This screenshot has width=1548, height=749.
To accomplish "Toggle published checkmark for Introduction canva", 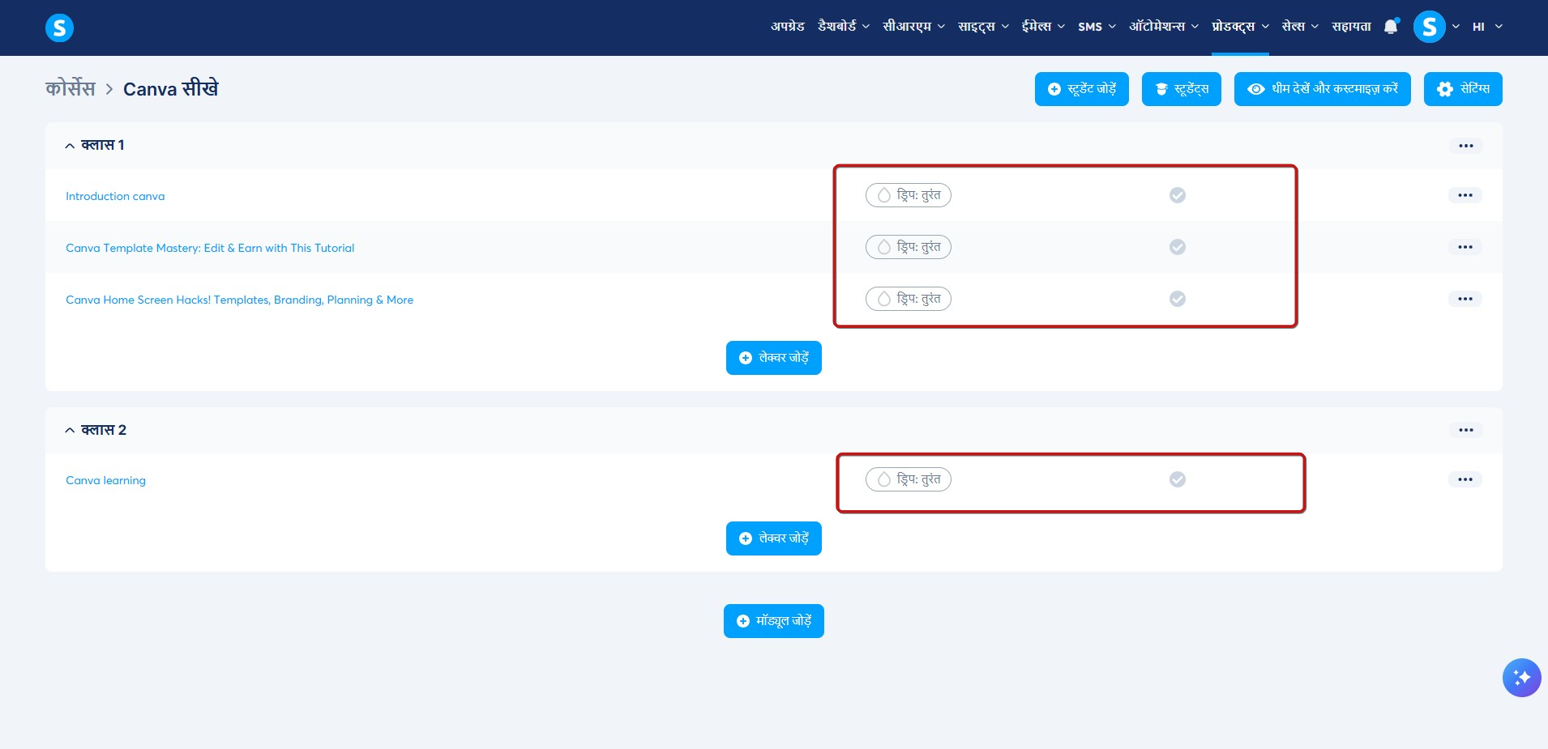I will coord(1178,195).
